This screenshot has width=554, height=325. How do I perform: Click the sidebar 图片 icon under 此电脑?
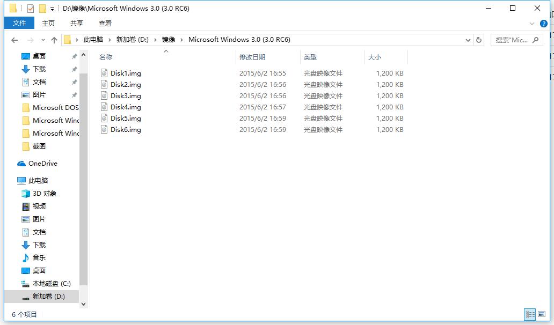click(x=25, y=219)
